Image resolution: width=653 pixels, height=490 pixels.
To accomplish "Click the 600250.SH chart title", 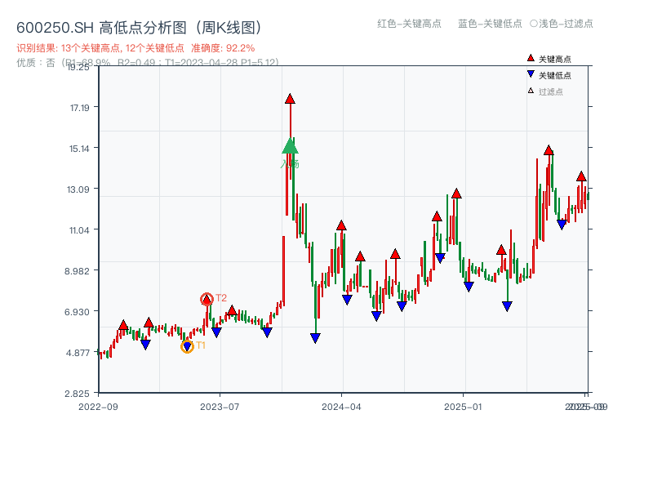I will pos(139,25).
